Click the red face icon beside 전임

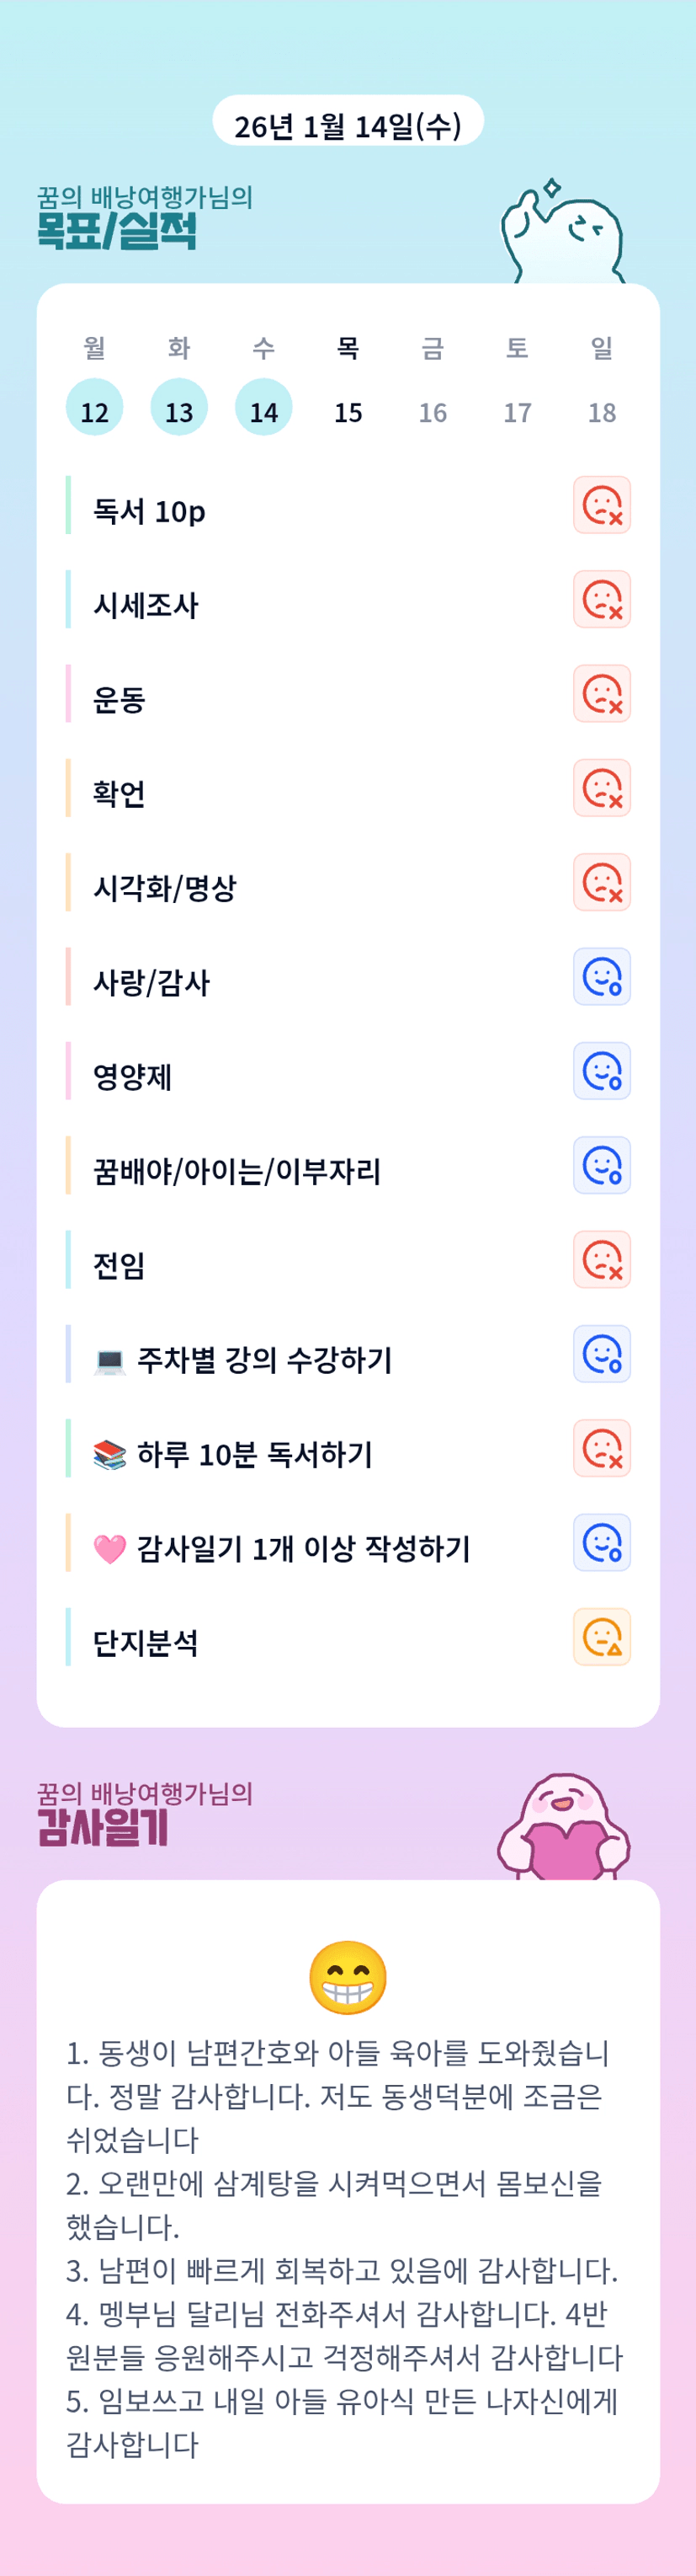[x=601, y=1259]
